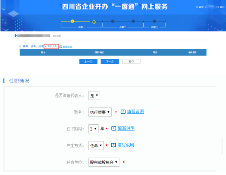
Task: Go to 首页 via the home icon
Action: click(197, 7)
